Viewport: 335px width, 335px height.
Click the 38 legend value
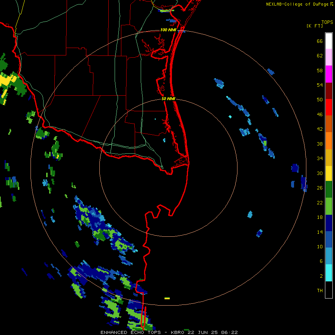coord(320,144)
